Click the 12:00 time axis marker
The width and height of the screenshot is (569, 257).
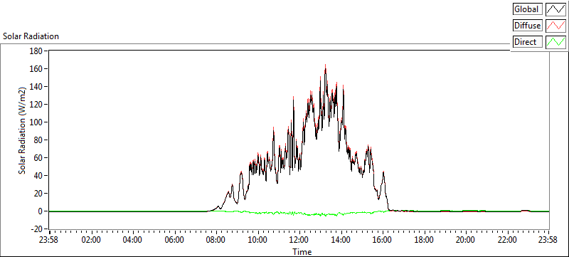[299, 240]
